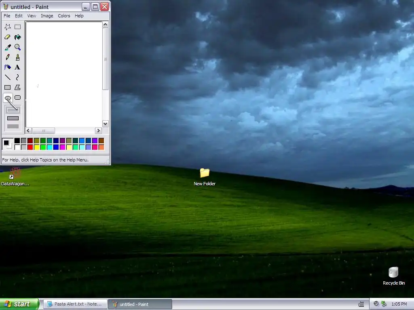Select the white palette swatch
Screen dimensions: 414x310
(x=17, y=147)
